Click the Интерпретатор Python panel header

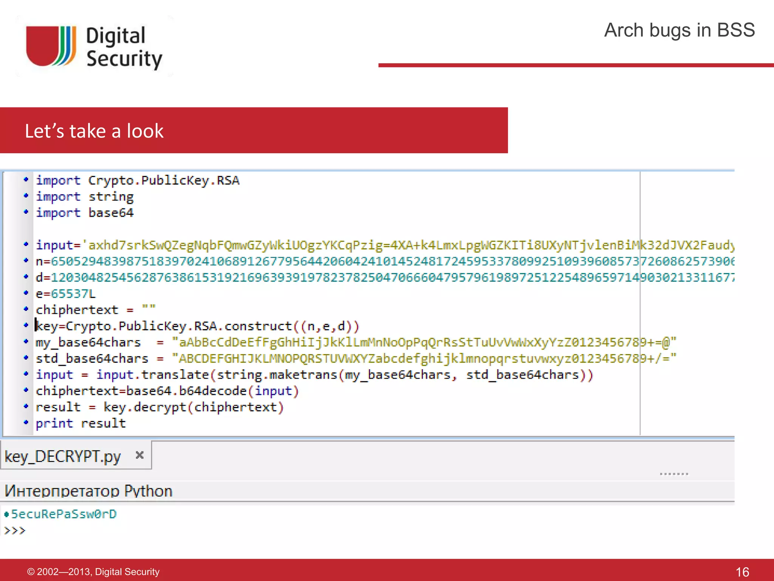88,491
